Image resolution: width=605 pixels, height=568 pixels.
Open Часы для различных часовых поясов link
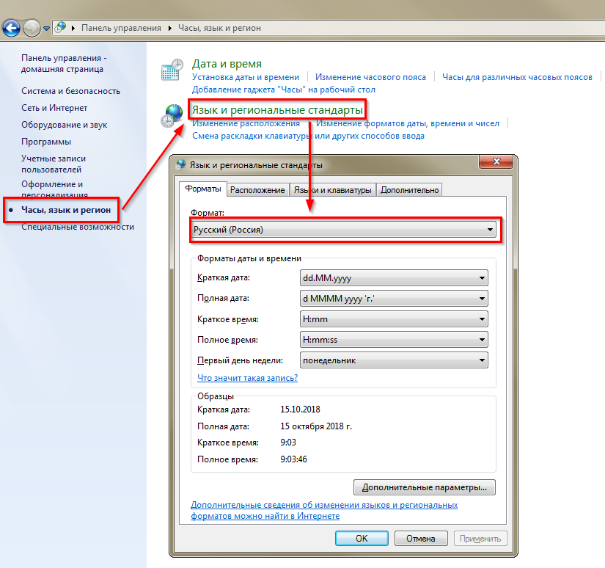click(x=517, y=77)
